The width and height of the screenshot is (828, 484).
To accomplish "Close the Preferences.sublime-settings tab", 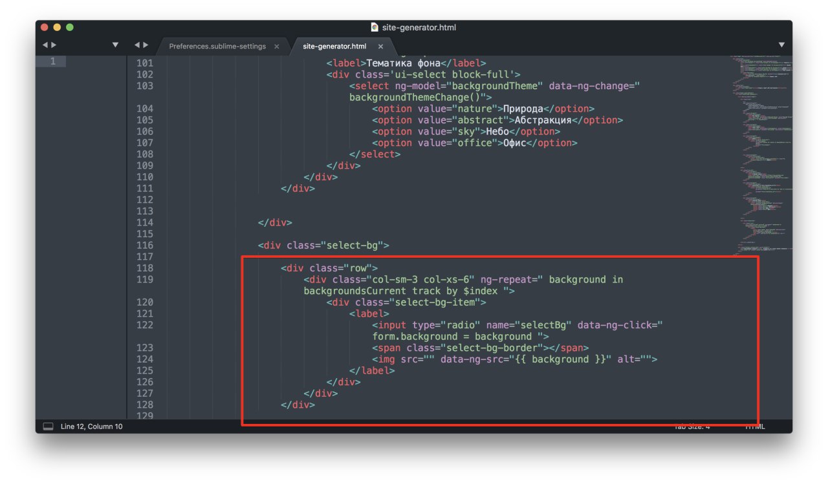I will (277, 47).
